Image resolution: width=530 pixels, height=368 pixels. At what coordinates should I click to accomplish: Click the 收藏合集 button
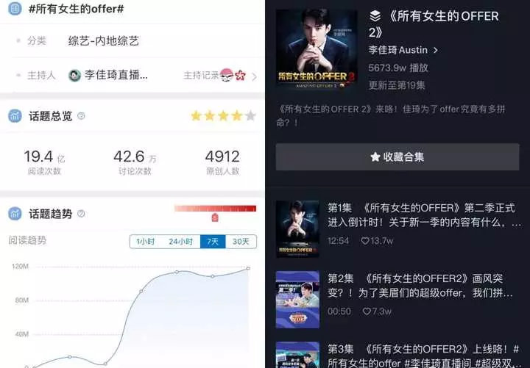click(397, 157)
